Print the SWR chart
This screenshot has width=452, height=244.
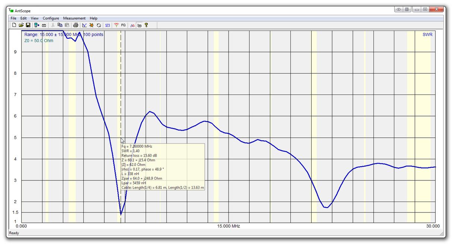76,25
